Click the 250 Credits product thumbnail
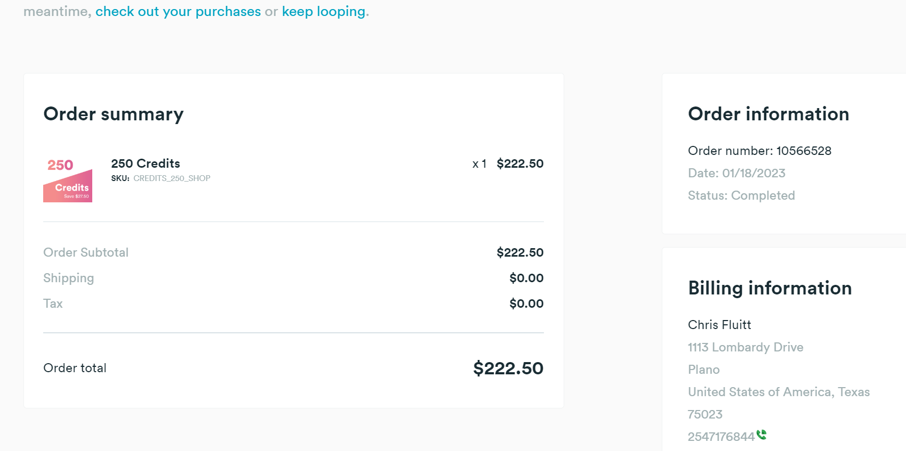Screen dimensions: 906x451 68,179
